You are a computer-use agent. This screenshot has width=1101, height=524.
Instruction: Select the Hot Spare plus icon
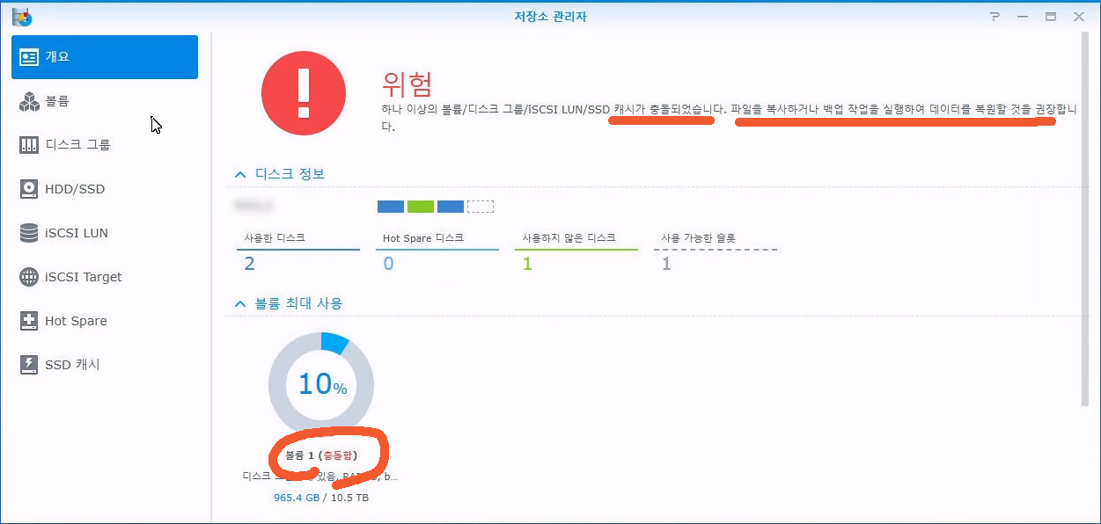(x=29, y=321)
